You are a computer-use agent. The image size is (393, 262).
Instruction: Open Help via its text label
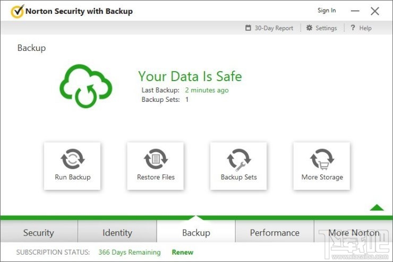pos(365,28)
